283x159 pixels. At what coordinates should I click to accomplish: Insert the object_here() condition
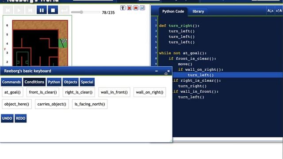[17, 104]
